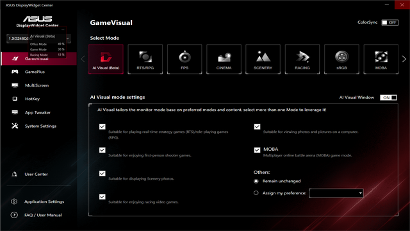Close the DisplayWidget Center window
Screen dimensions: 410x231
pyautogui.click(x=402, y=4)
